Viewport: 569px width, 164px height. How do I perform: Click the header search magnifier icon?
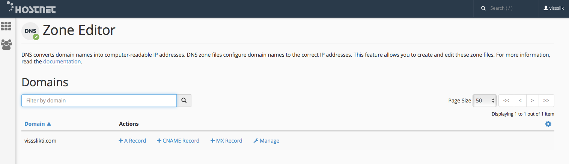(x=483, y=8)
